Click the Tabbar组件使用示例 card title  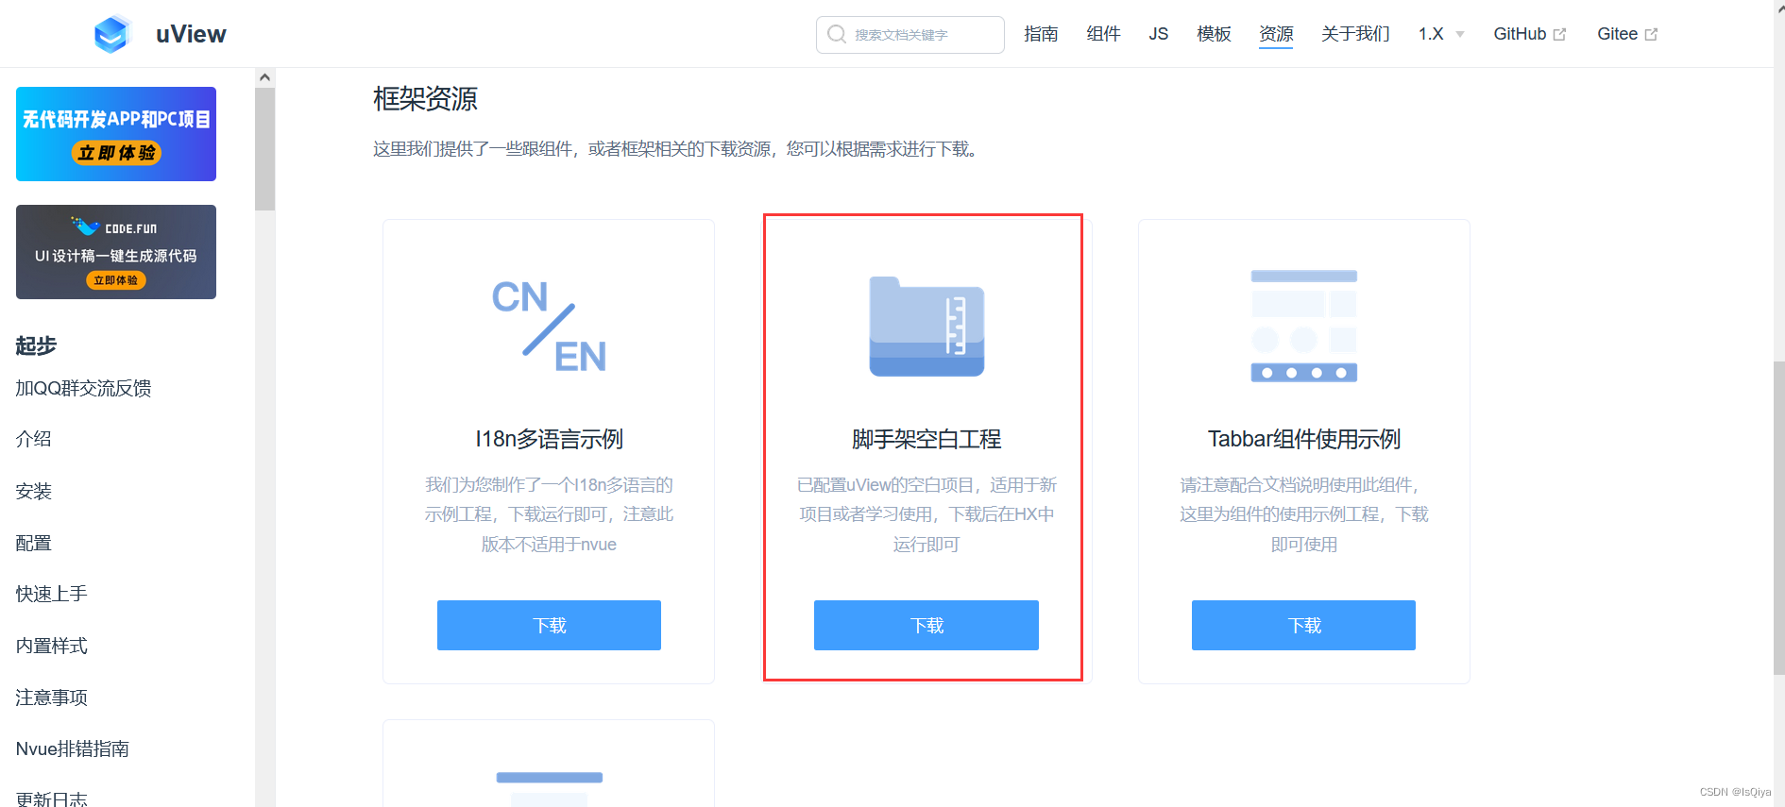click(x=1303, y=439)
